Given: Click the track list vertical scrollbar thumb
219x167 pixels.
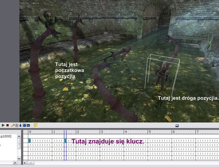Looking at the screenshot, I should [19, 144].
